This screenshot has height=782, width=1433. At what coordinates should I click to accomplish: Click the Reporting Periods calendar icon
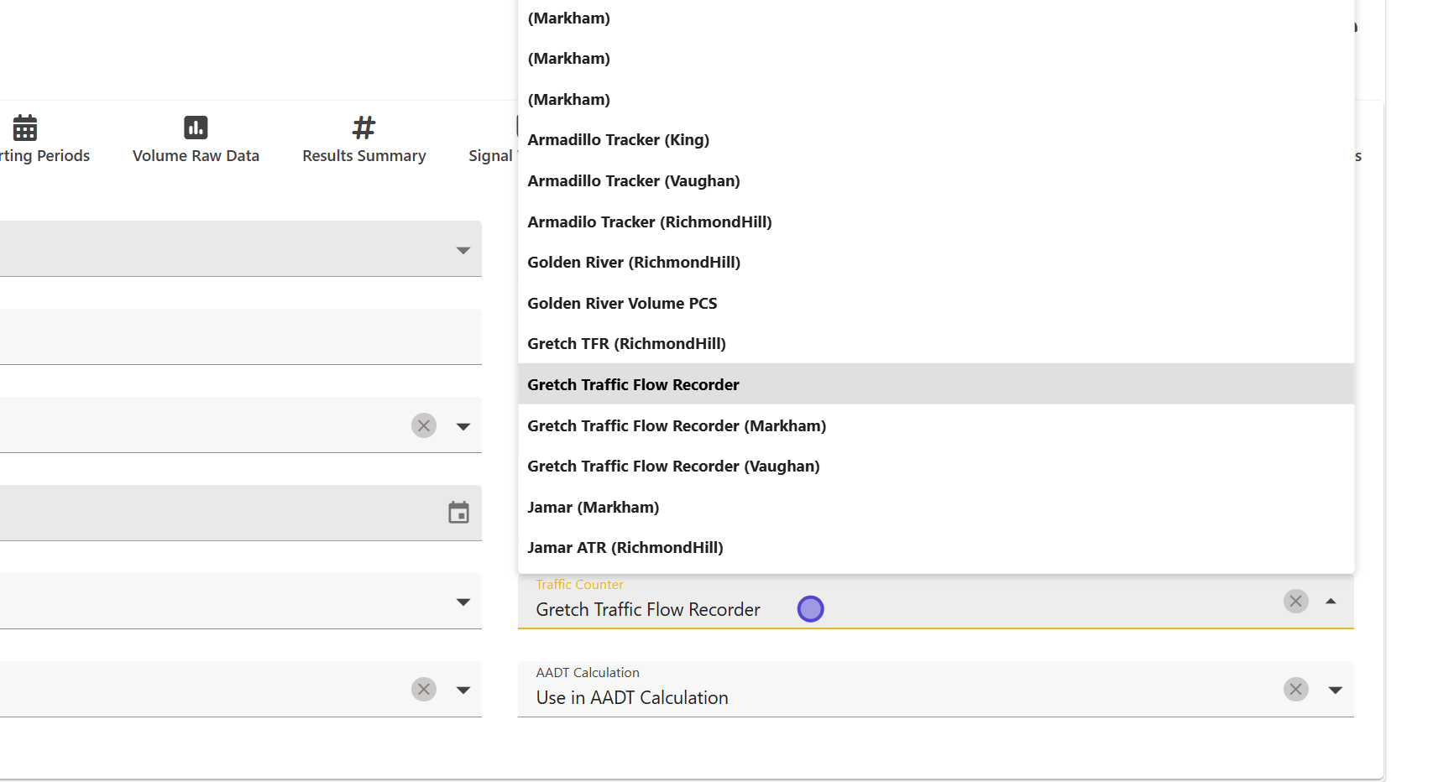pyautogui.click(x=25, y=128)
